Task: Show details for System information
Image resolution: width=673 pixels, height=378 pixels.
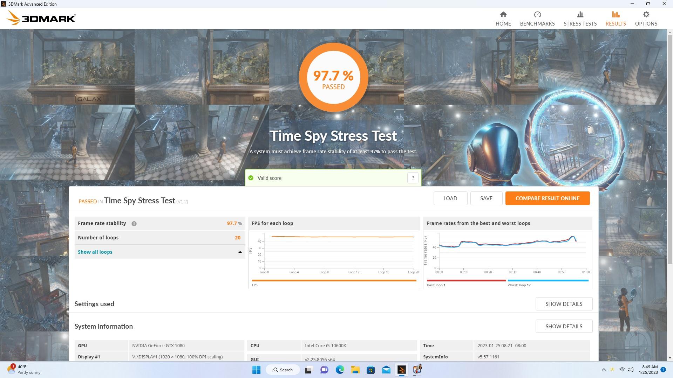Action: click(564, 326)
